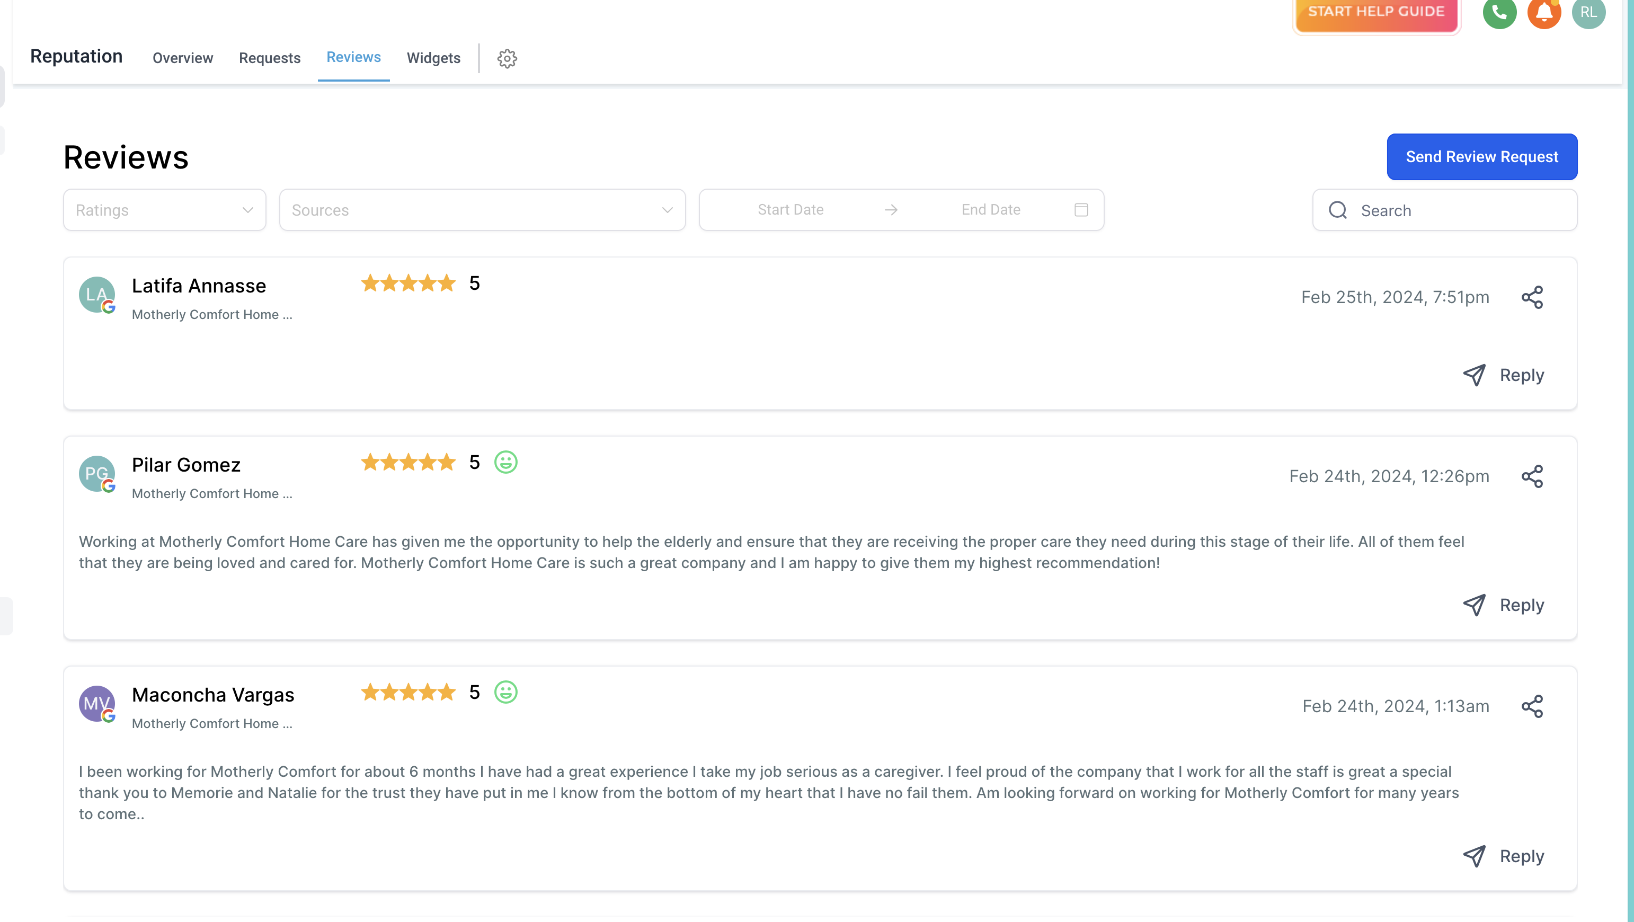Image resolution: width=1634 pixels, height=922 pixels.
Task: Switch to the Widgets tab
Action: [433, 58]
